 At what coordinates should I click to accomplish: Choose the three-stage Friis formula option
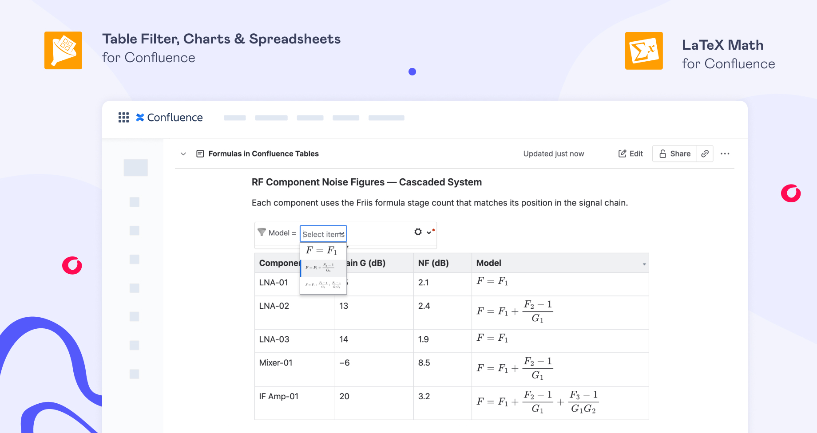[323, 285]
